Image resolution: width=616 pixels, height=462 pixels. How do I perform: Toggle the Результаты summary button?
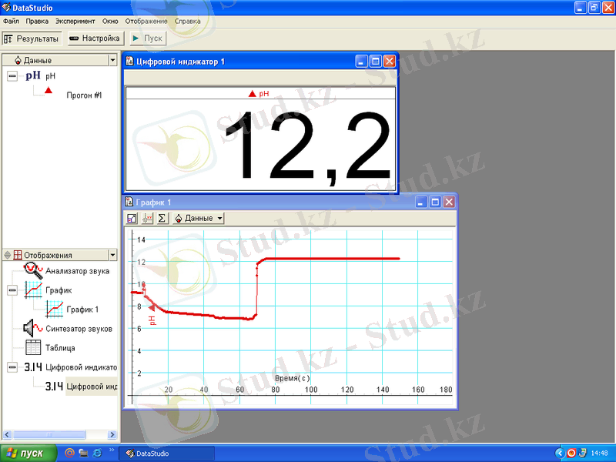coord(31,38)
